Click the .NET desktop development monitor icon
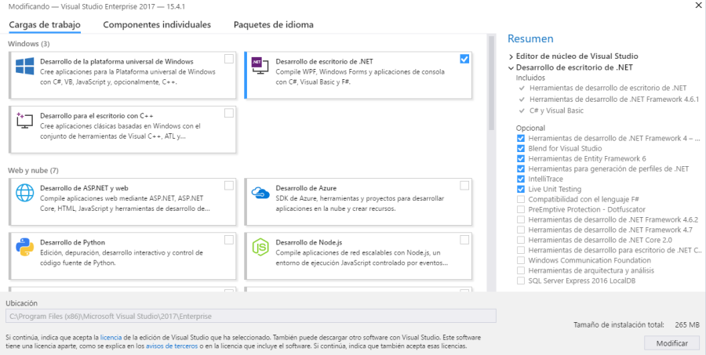The image size is (706, 355). pyautogui.click(x=260, y=67)
